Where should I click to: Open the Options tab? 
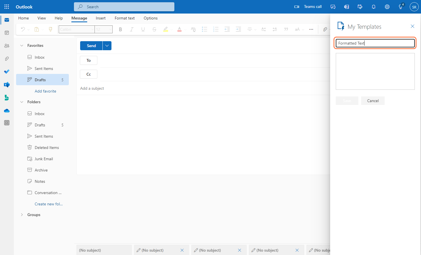[151, 18]
